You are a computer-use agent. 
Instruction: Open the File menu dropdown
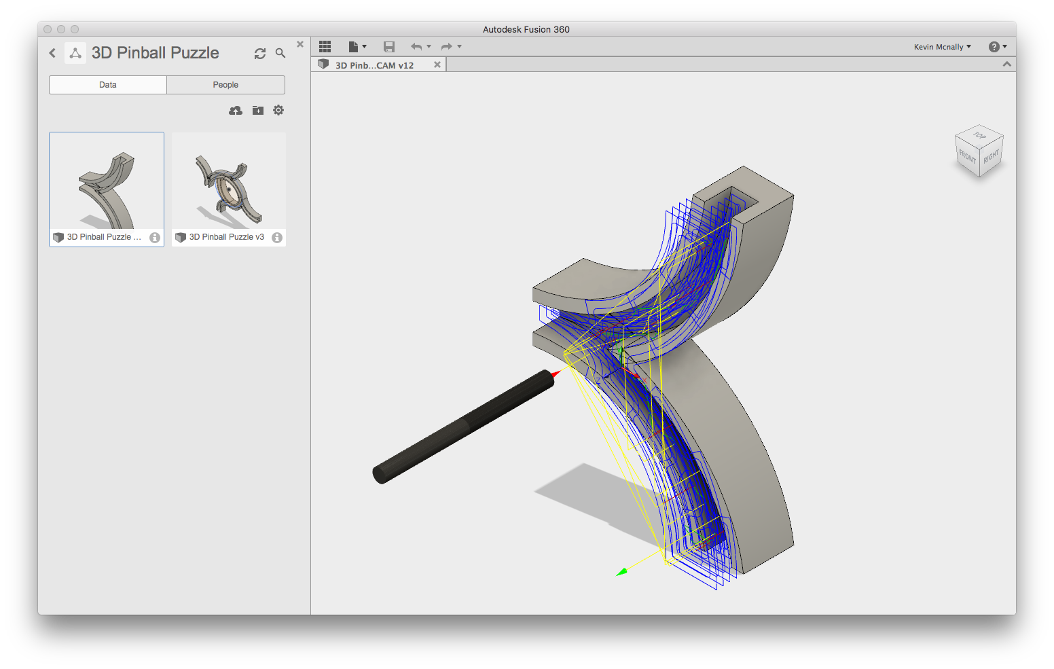tap(357, 46)
